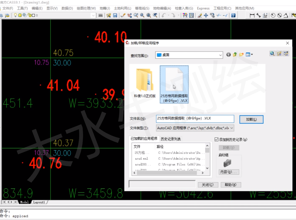296x220 pixels.
Task: Go back using the dialog Back arrow
Action: click(x=228, y=54)
